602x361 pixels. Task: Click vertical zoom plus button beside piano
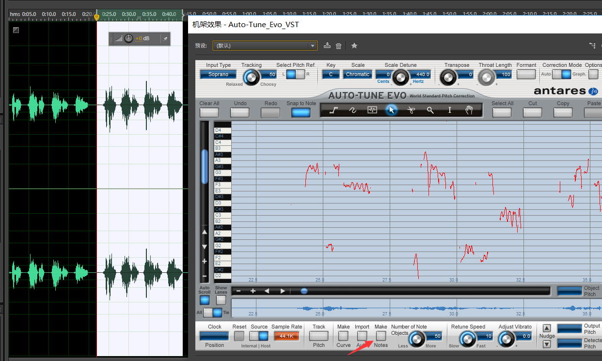pos(205,261)
